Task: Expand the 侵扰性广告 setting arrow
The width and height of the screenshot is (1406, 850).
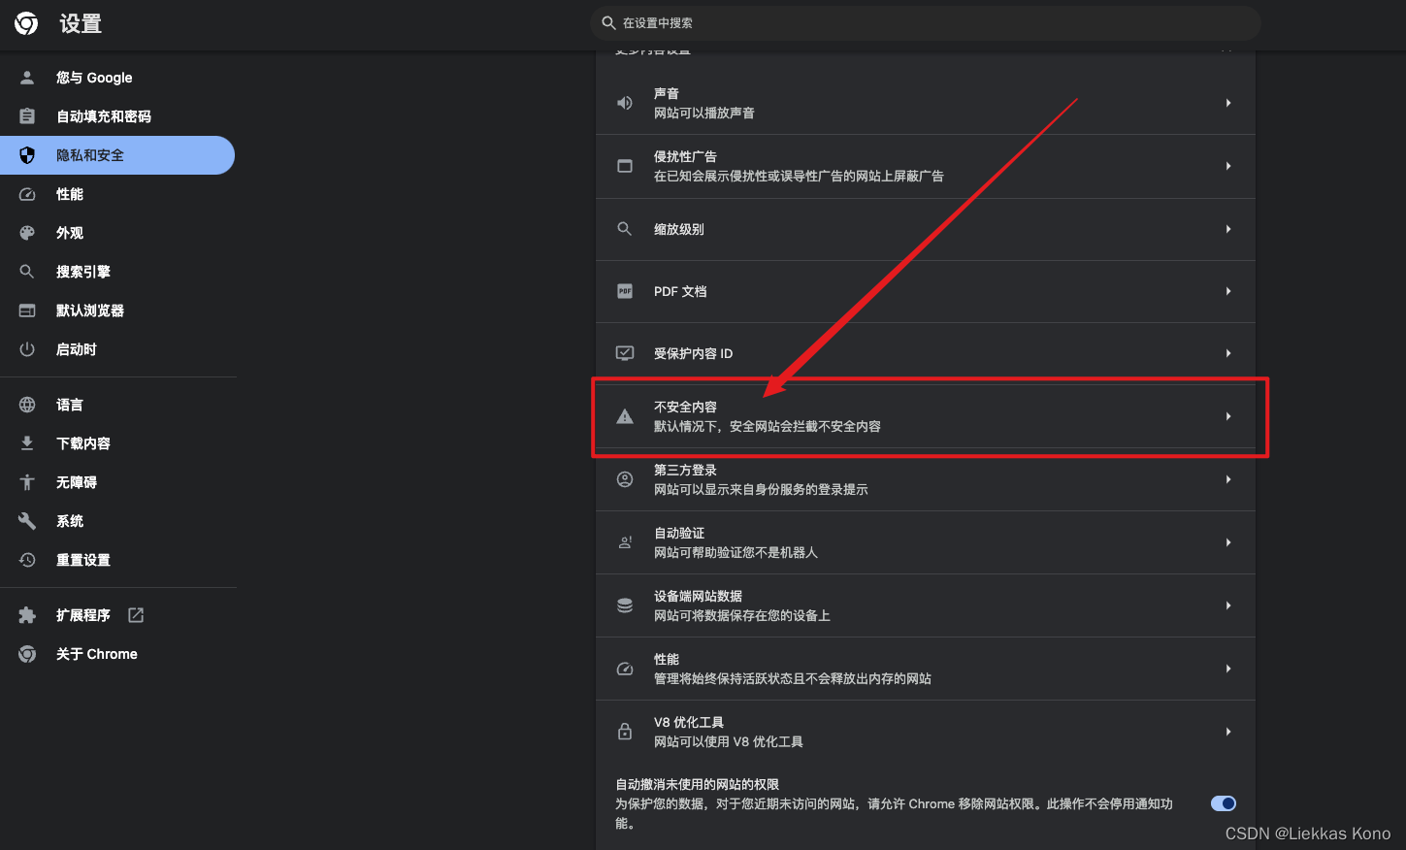Action: coord(1228,166)
